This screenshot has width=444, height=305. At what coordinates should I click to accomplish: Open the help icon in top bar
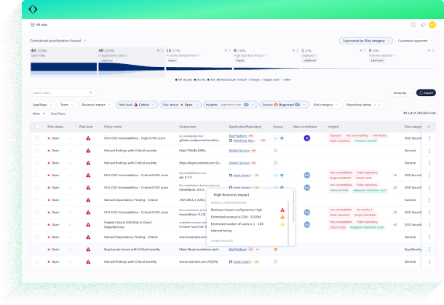coord(413,25)
